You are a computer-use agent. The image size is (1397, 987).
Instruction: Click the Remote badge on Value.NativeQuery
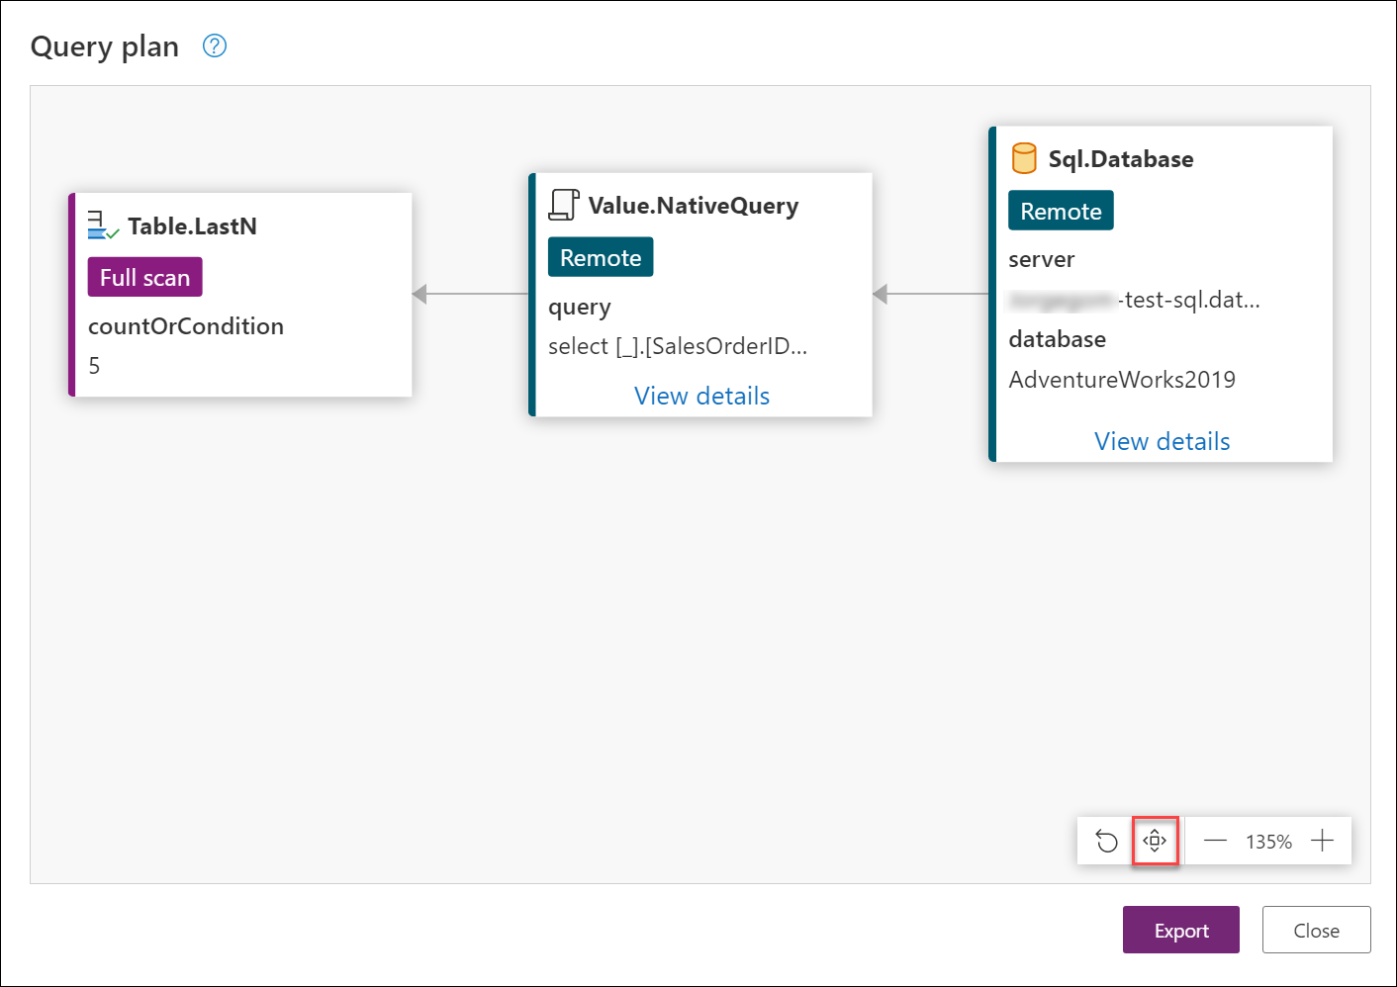pyautogui.click(x=601, y=257)
